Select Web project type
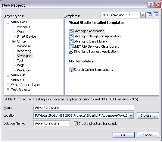 (x=20, y=32)
